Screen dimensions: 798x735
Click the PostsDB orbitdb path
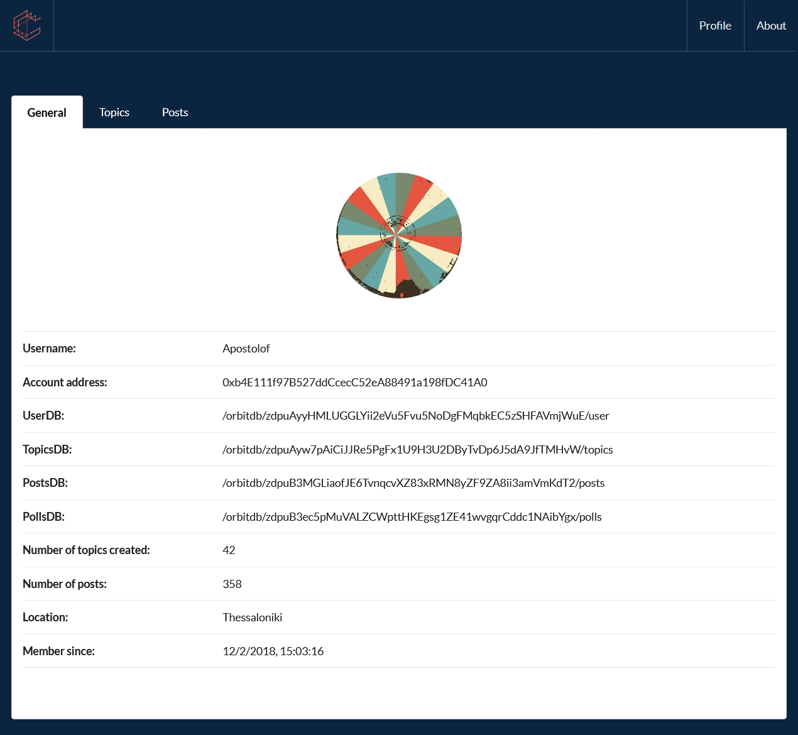(x=413, y=483)
